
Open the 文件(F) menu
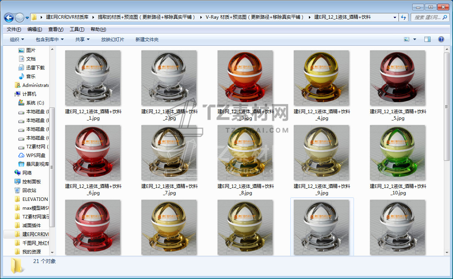[x=14, y=29]
